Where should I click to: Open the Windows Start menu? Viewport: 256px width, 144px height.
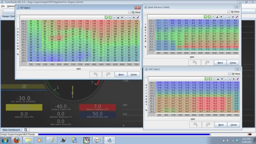pos(5,140)
